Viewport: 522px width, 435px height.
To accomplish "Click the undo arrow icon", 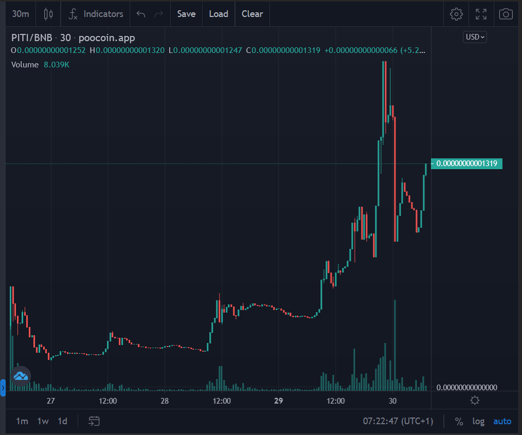I will pyautogui.click(x=140, y=14).
